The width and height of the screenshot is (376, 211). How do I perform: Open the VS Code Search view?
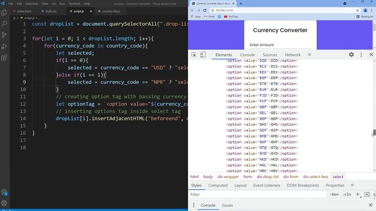point(4,23)
